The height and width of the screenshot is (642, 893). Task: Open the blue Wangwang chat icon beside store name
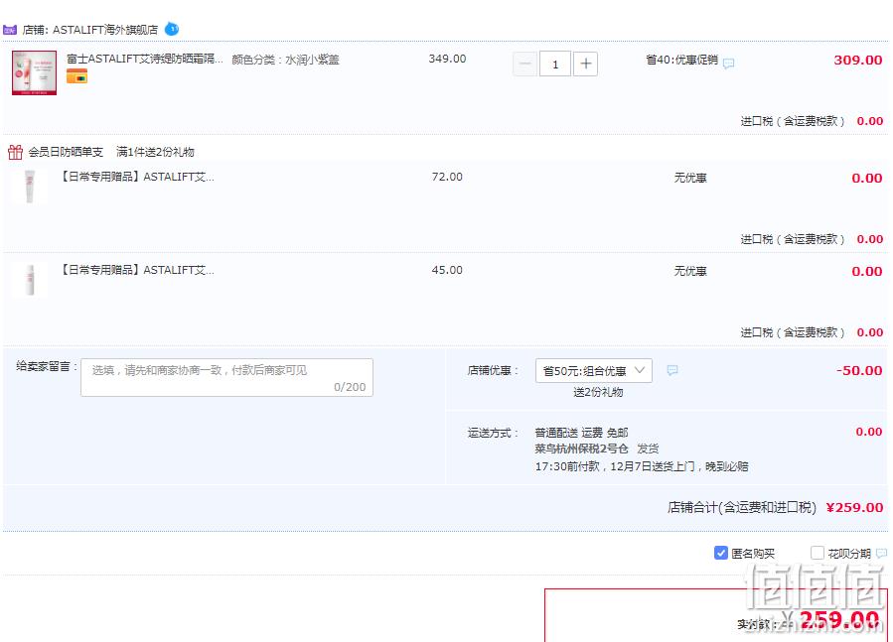172,29
